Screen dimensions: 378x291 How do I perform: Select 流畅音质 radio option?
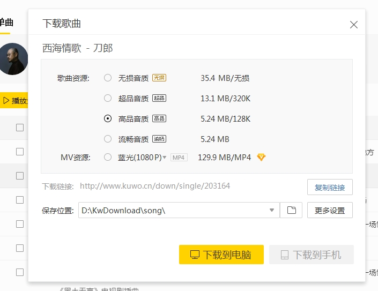pos(108,139)
